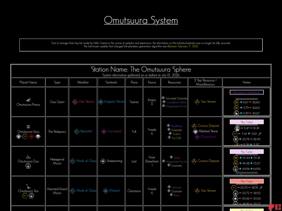Click the Permanent Maelstrom note box
The width and height of the screenshot is (282, 211).
tap(246, 92)
